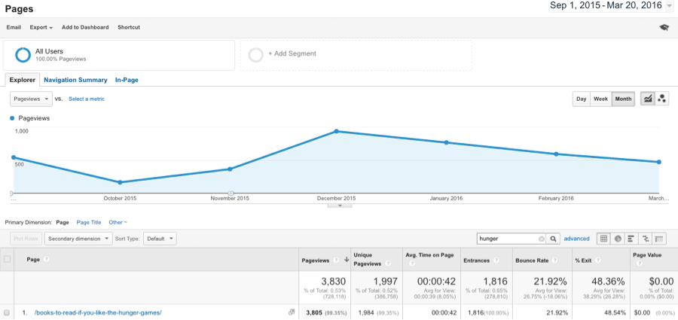
Task: Click December 2015 data point on graph
Action: (337, 132)
